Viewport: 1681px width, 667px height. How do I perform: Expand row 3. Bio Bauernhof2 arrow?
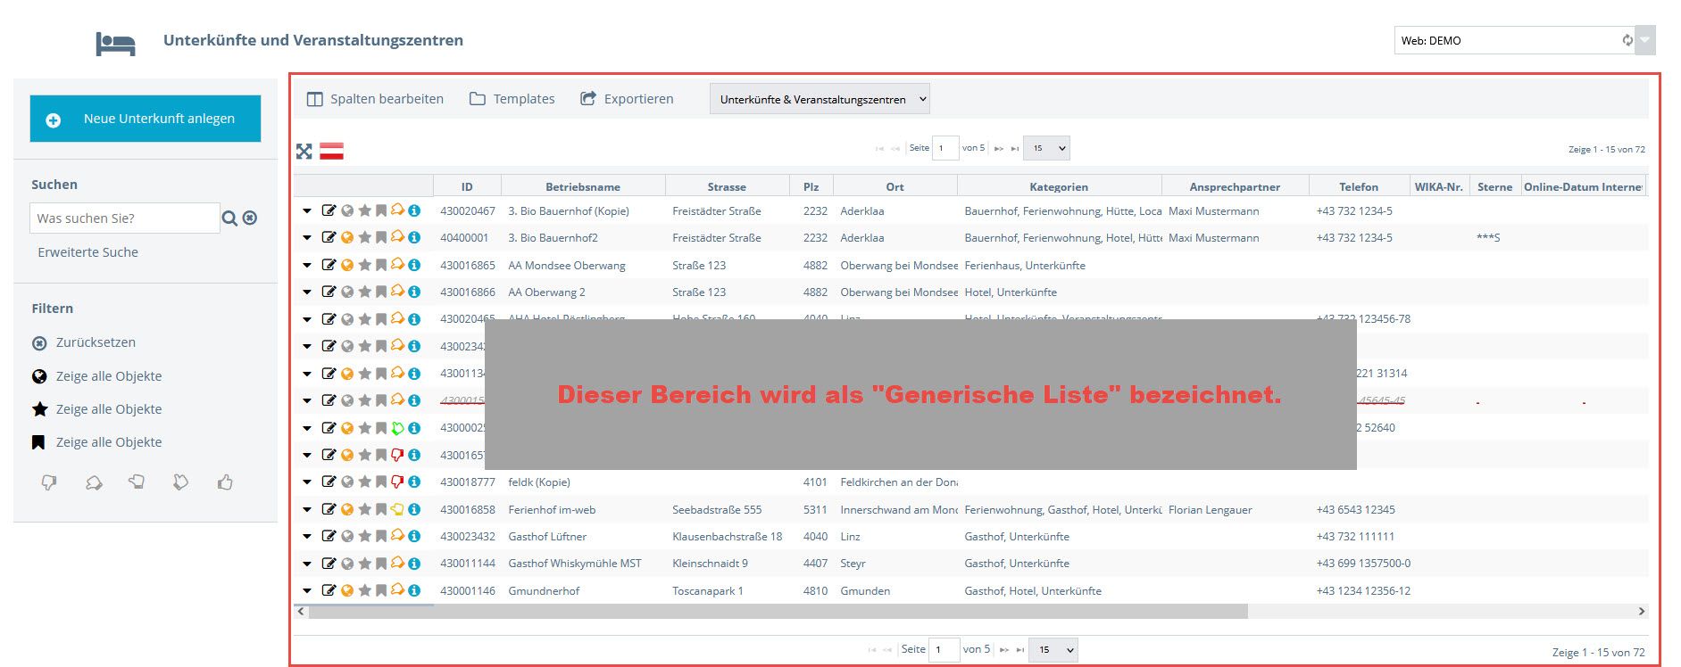pyautogui.click(x=307, y=238)
